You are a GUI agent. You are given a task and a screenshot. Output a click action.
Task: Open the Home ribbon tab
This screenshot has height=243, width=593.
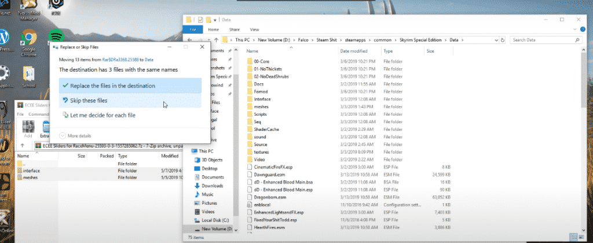213,30
